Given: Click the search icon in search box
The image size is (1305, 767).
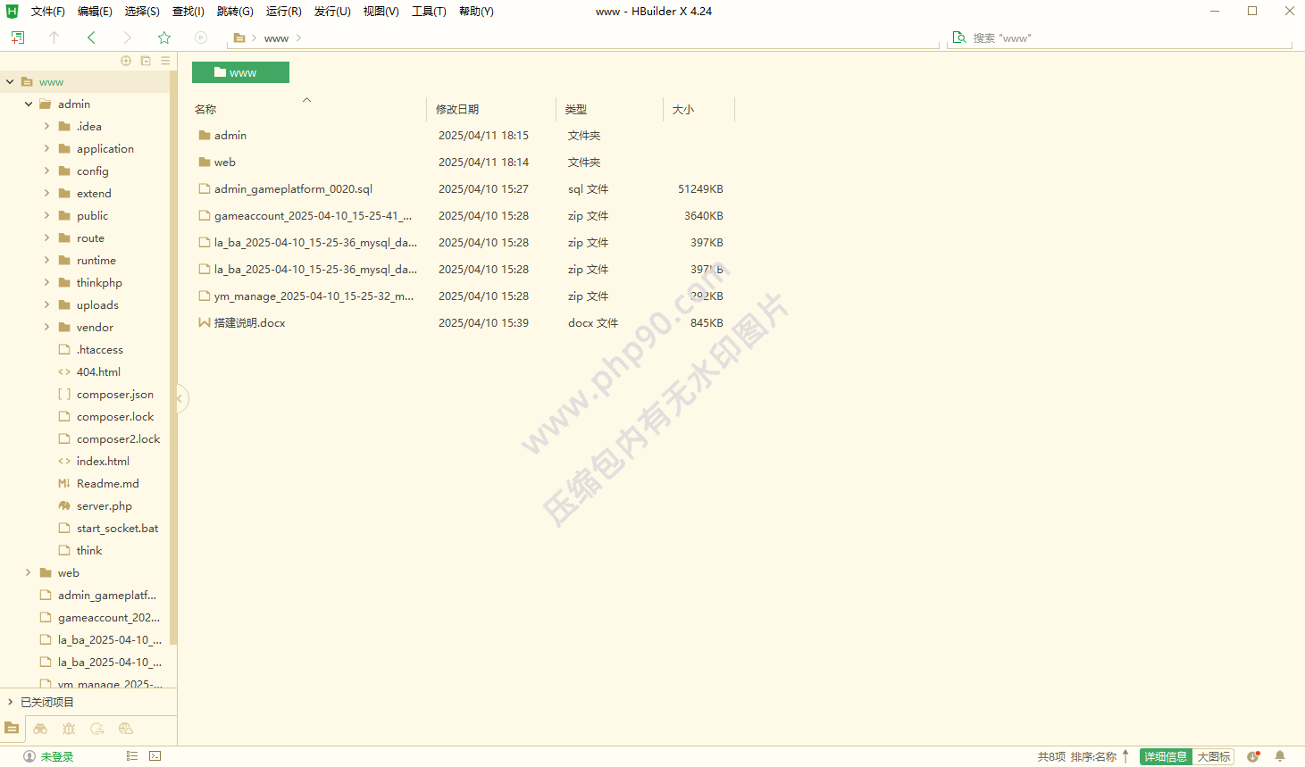Looking at the screenshot, I should click(959, 38).
